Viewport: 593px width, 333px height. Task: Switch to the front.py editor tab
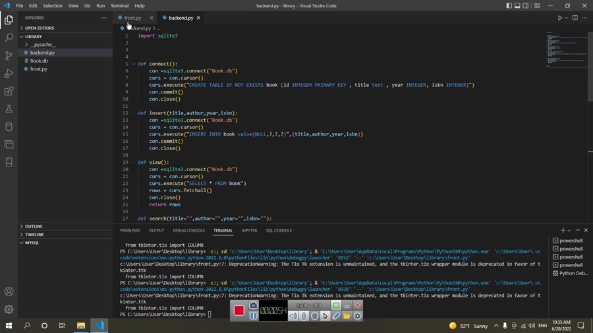(132, 18)
